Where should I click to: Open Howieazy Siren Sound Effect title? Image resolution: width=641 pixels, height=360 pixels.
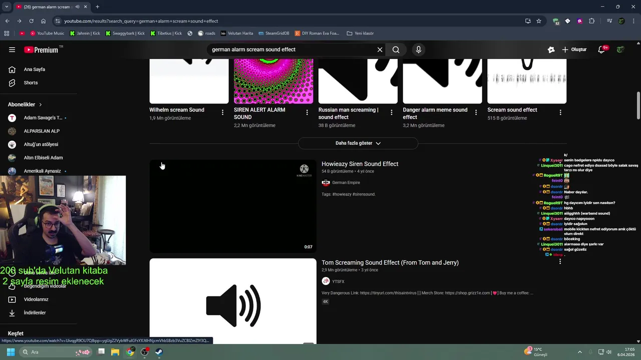pyautogui.click(x=360, y=164)
